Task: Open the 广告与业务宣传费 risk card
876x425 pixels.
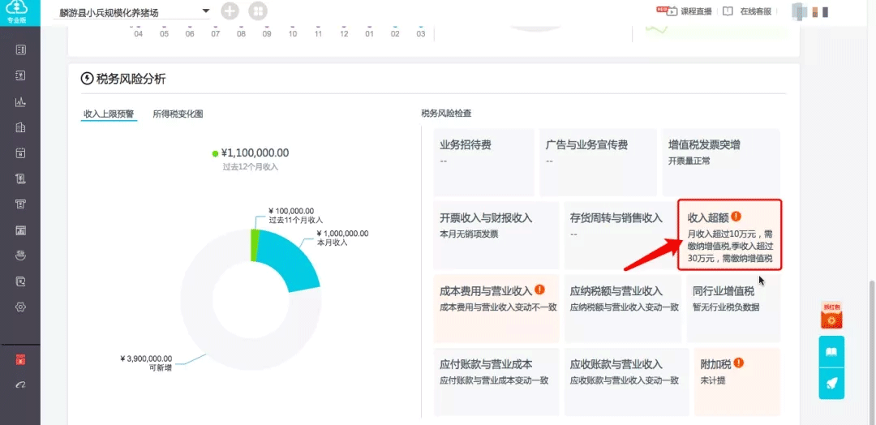Action: 598,162
